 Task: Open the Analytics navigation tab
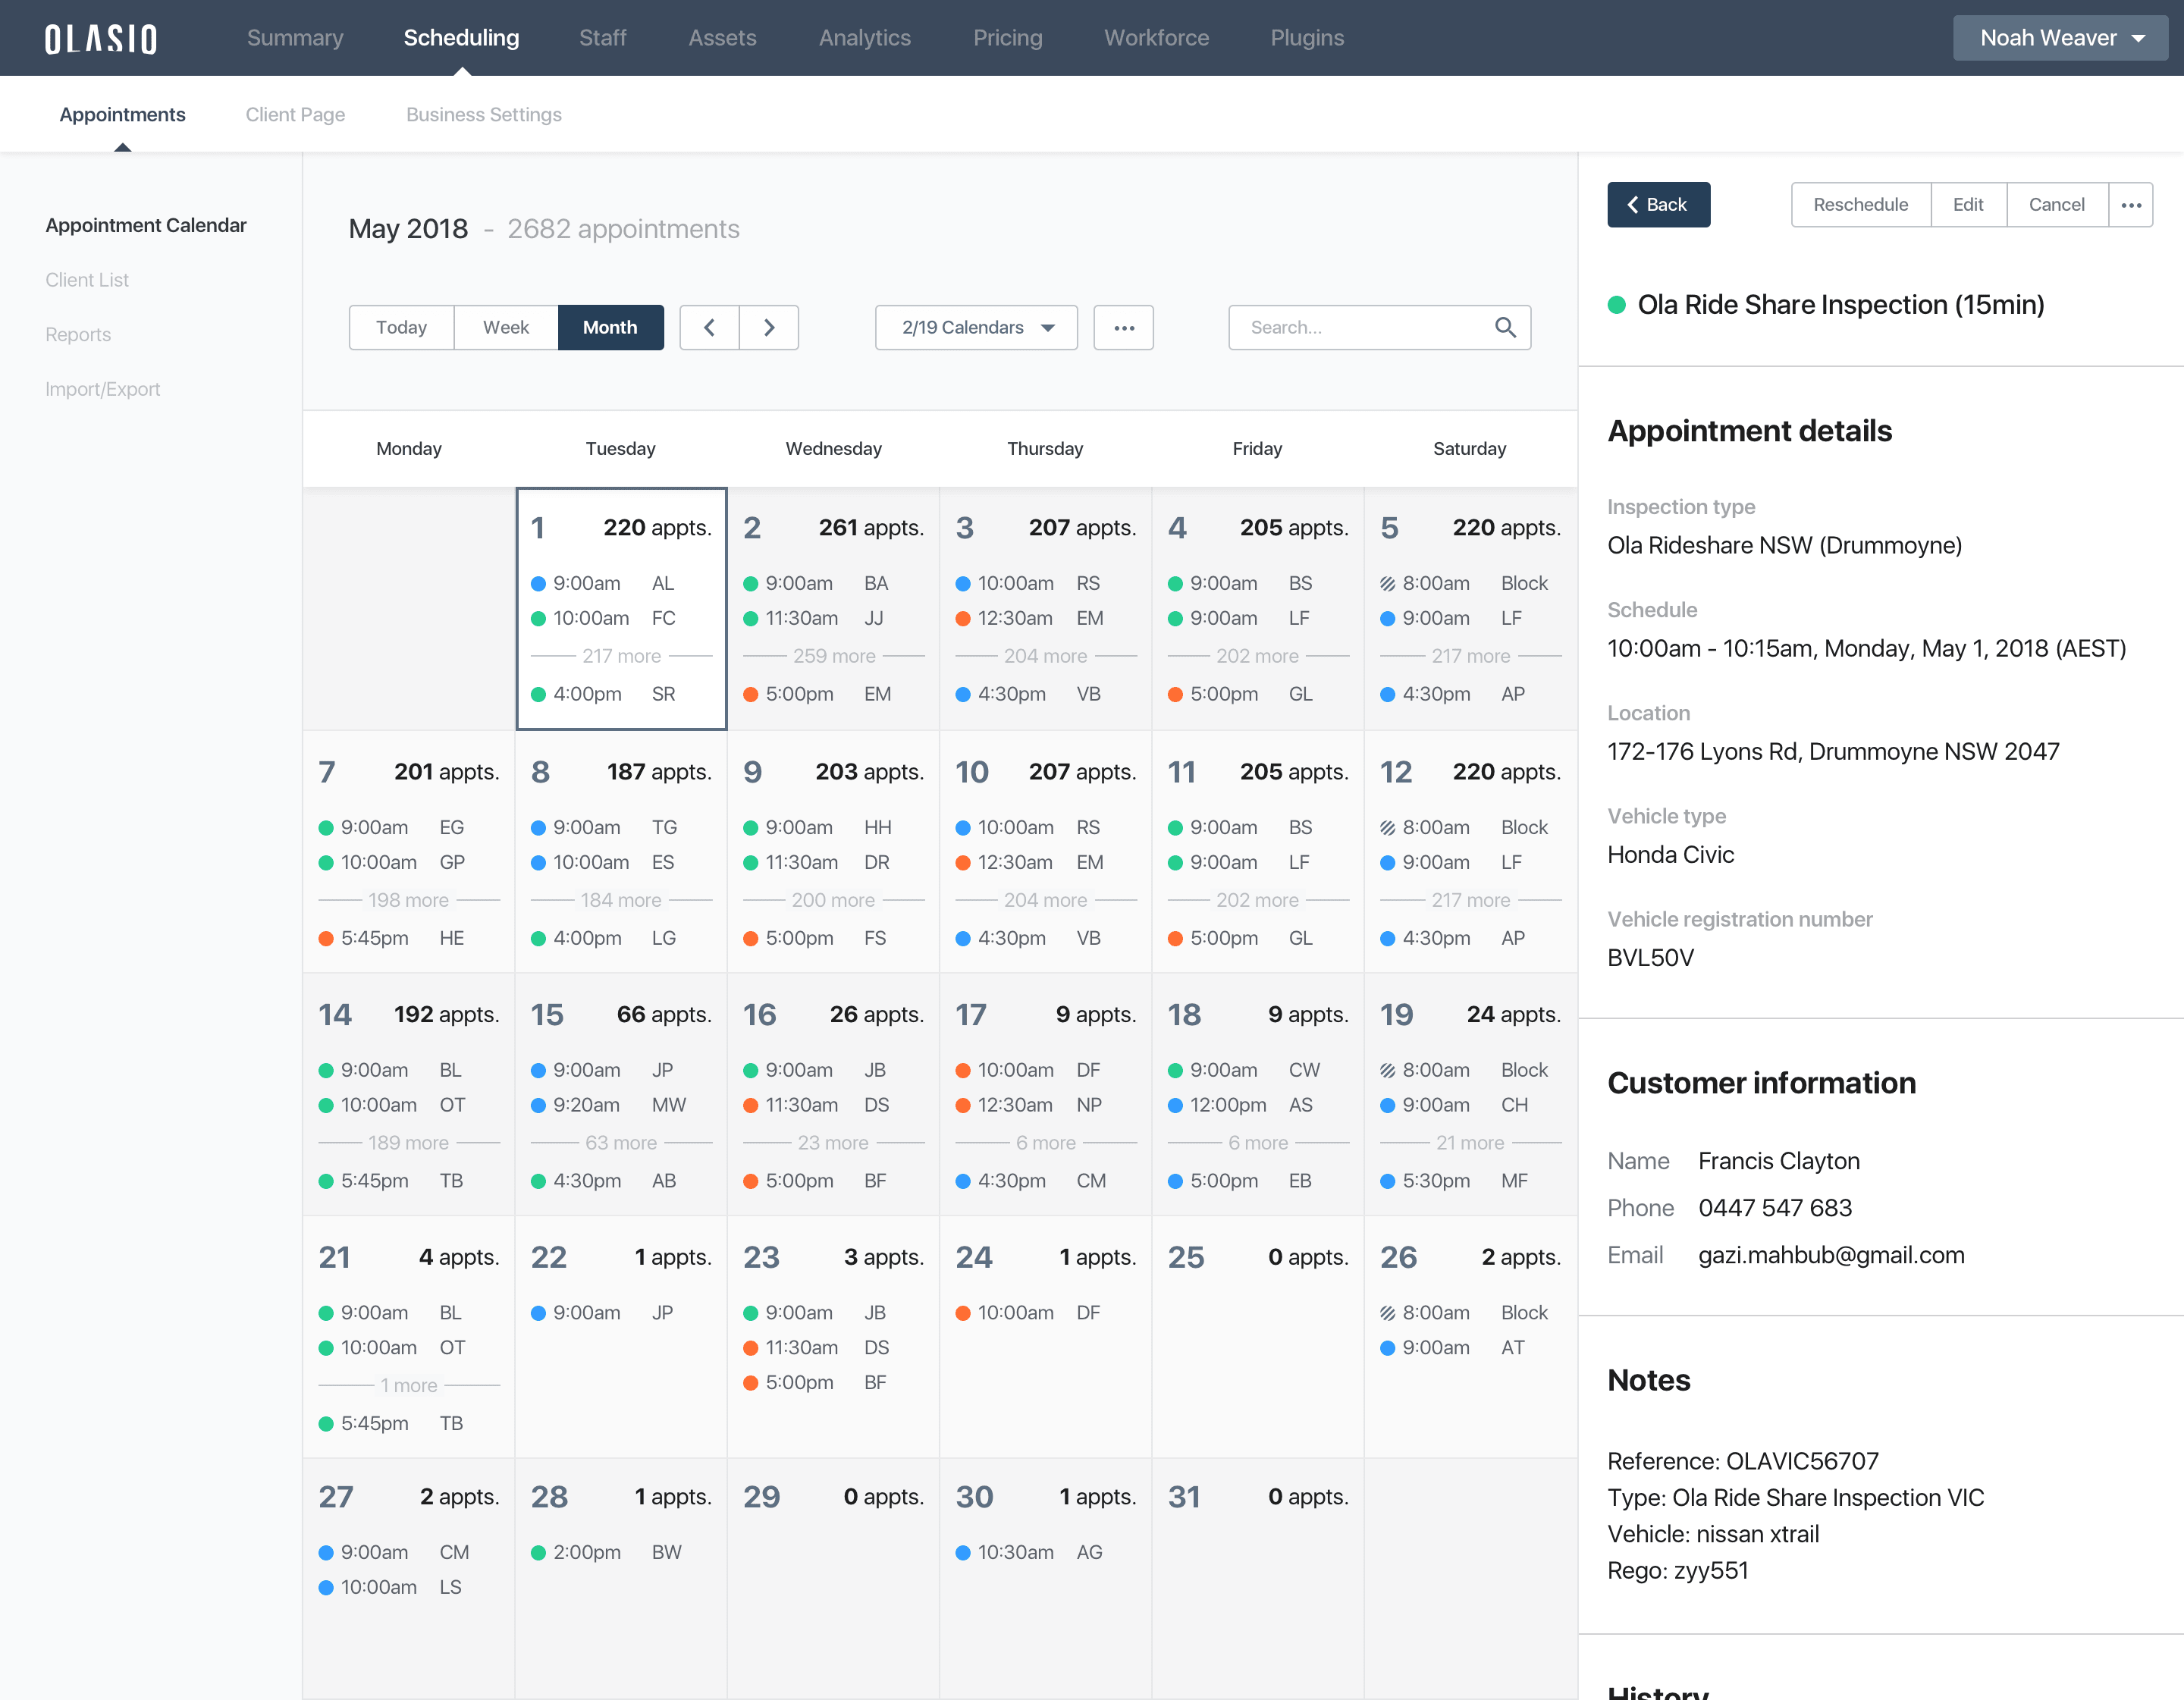864,38
